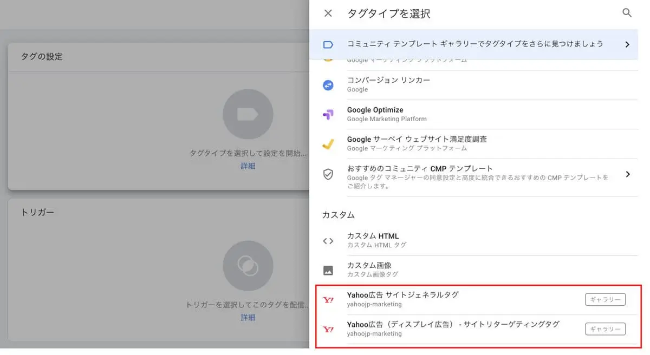Choose the Google サーベイ satisfaction survey tag icon
This screenshot has width=650, height=355.
point(328,143)
